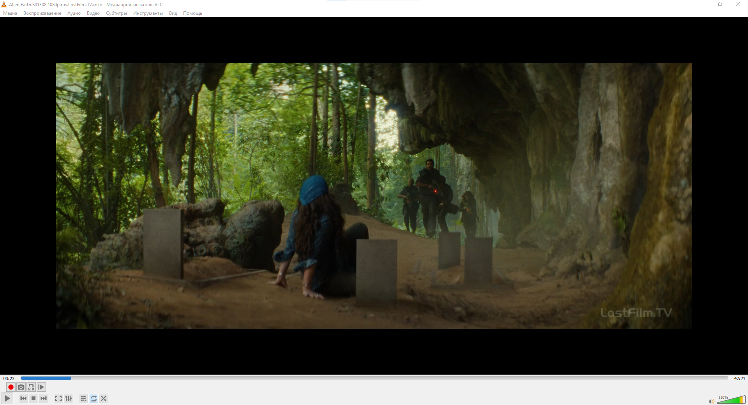This screenshot has height=405, width=748.
Task: Expand the Воспроизведение menu
Action: click(42, 13)
